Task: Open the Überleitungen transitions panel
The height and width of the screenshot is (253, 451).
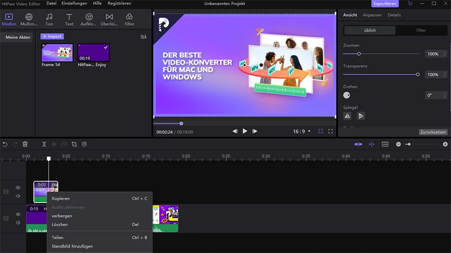Action: pyautogui.click(x=109, y=19)
